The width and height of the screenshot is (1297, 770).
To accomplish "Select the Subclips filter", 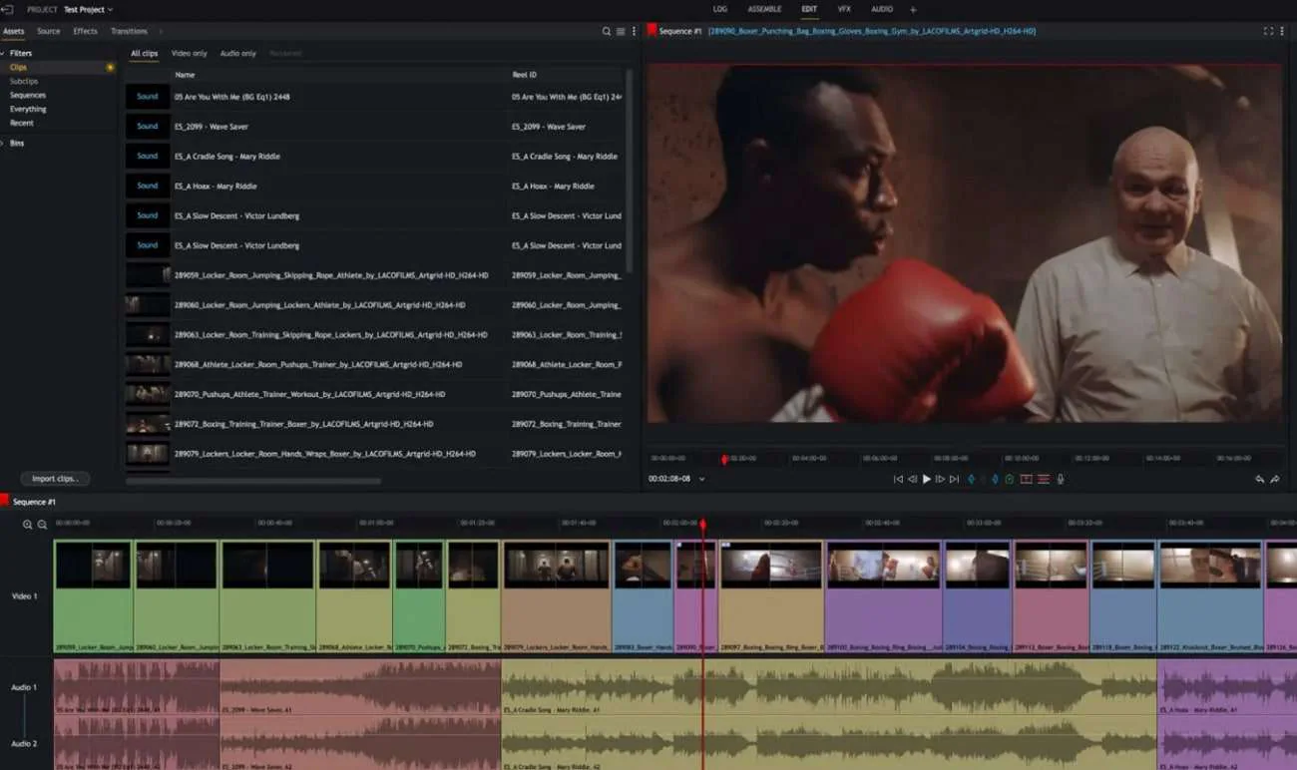I will point(24,81).
